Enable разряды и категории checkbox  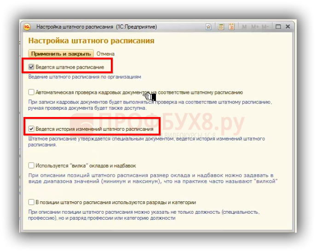point(32,202)
